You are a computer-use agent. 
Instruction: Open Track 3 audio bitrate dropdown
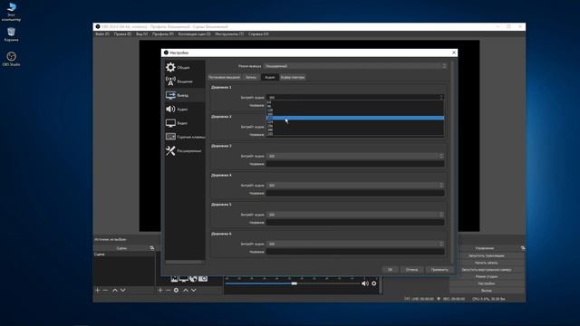355,156
